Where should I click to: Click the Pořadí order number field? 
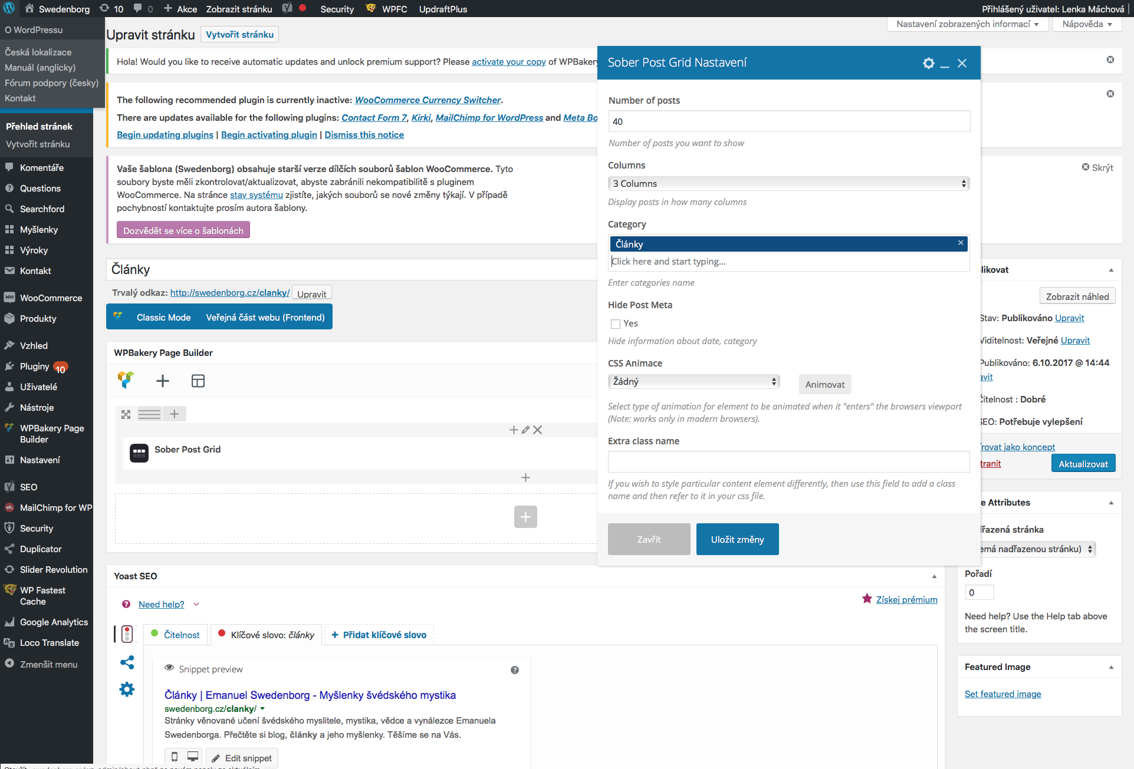(979, 592)
